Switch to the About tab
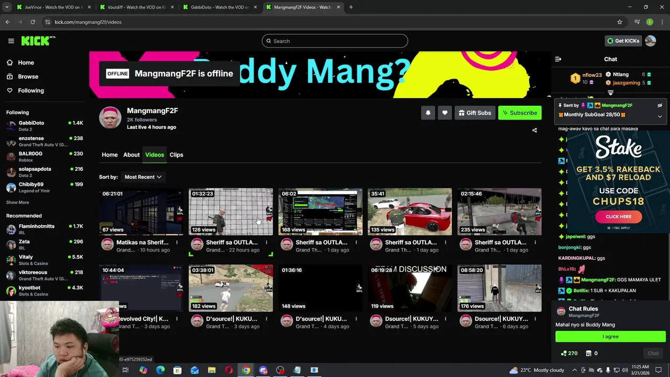The height and width of the screenshot is (377, 670). tap(131, 154)
